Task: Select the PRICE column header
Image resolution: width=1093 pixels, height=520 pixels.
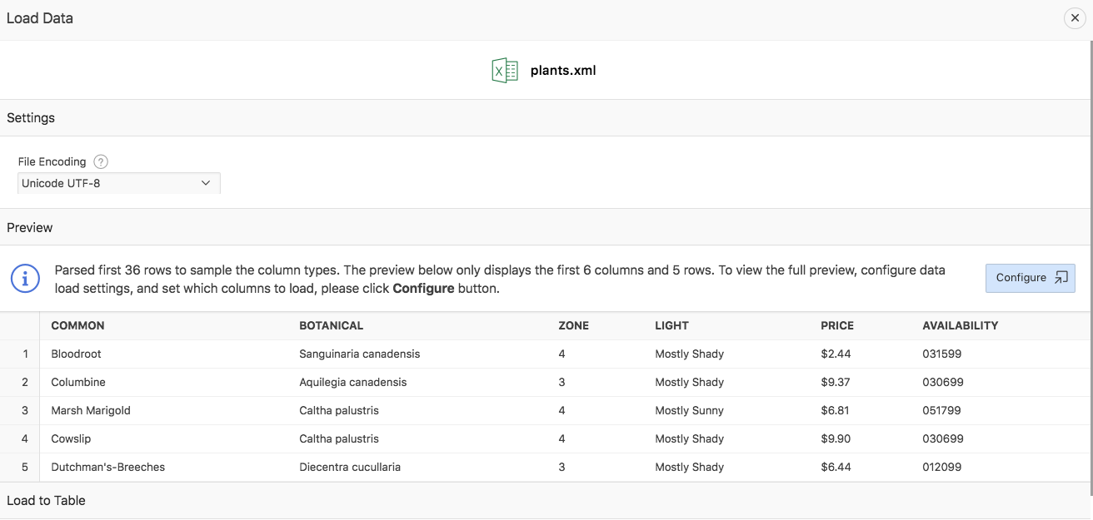Action: [836, 325]
